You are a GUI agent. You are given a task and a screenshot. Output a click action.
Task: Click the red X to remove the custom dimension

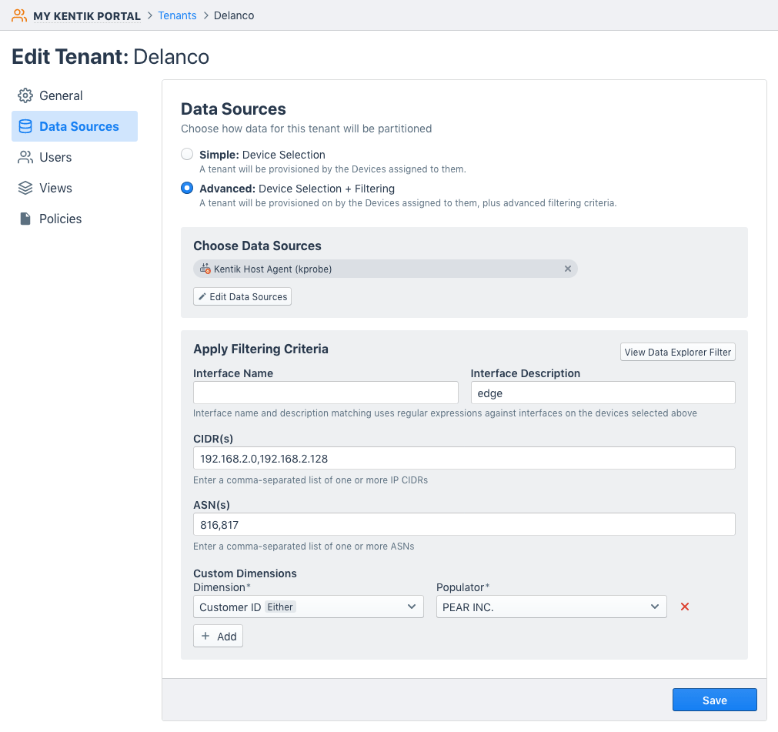(x=685, y=607)
